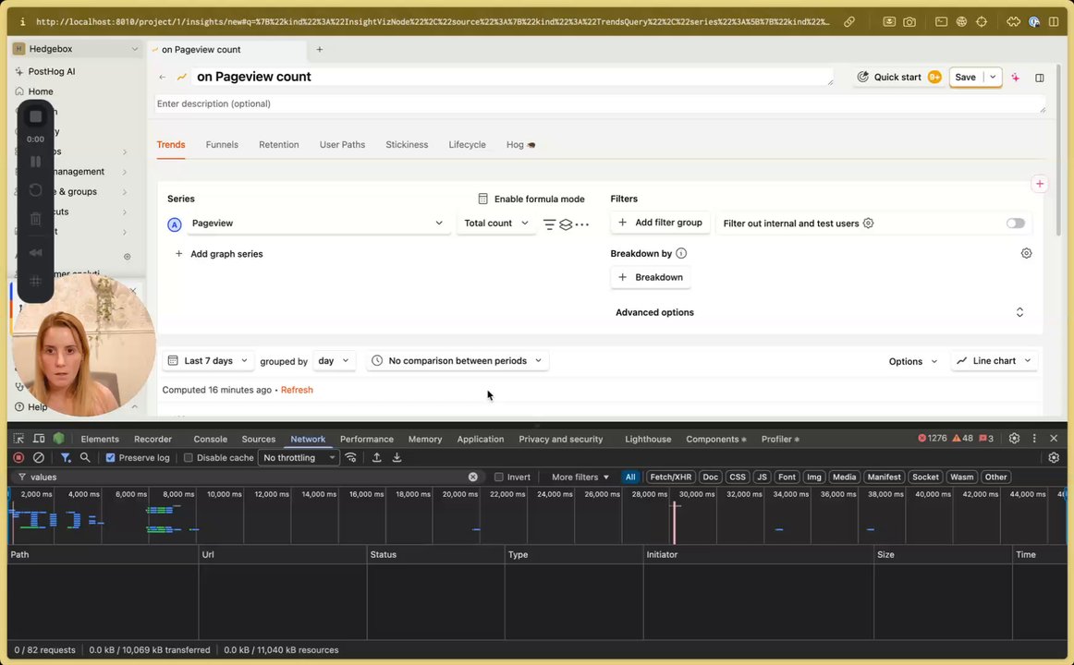Open the No throttling dropdown
1074x665 pixels.
click(299, 458)
